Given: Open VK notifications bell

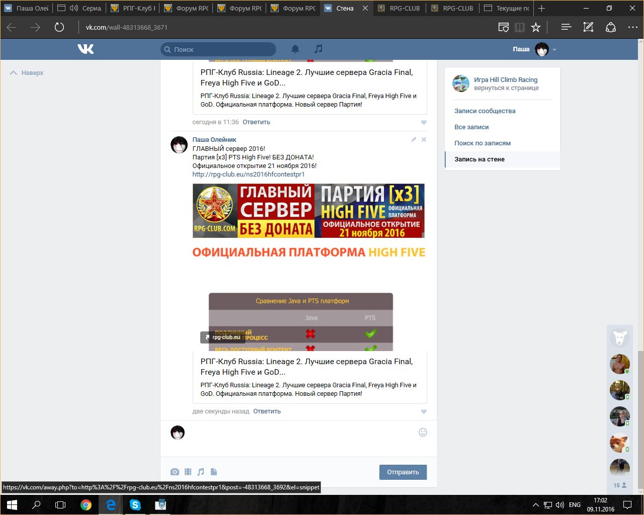Looking at the screenshot, I should [295, 49].
